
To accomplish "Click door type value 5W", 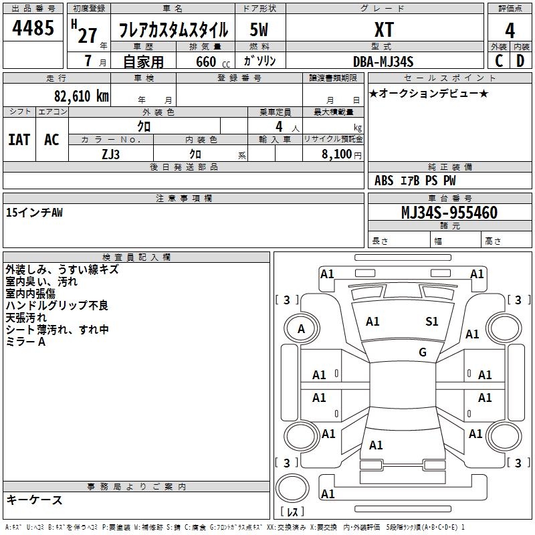I will coord(259,29).
